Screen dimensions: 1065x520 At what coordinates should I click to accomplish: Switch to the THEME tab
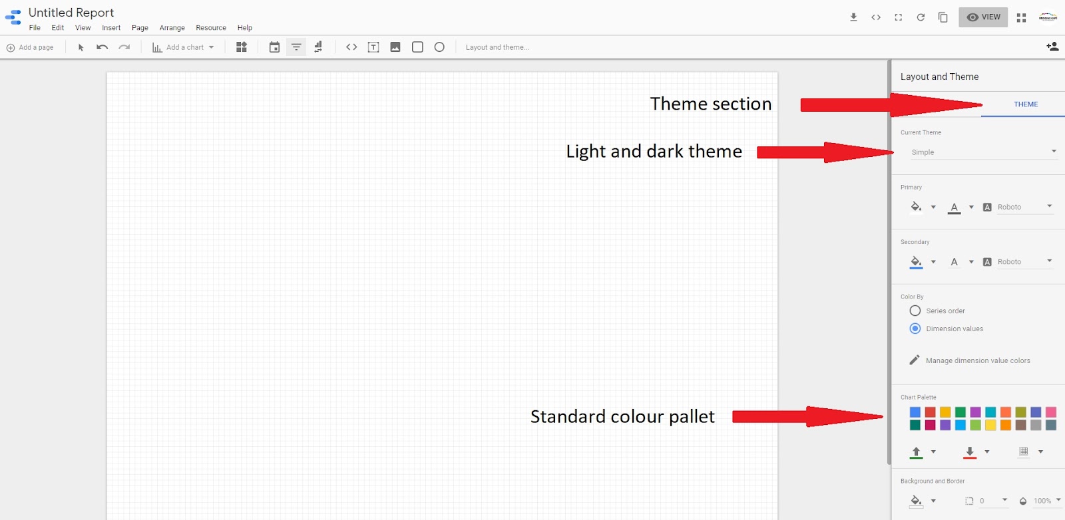point(1025,104)
